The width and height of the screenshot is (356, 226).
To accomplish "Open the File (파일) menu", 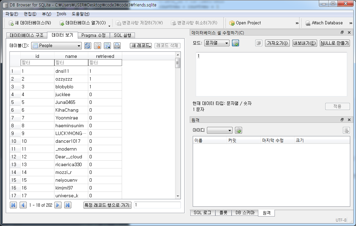I will (x=11, y=14).
